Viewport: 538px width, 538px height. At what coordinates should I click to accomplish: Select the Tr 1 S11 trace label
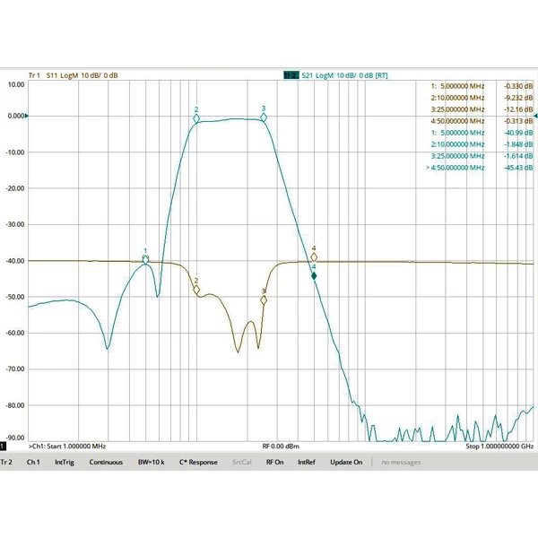point(74,75)
